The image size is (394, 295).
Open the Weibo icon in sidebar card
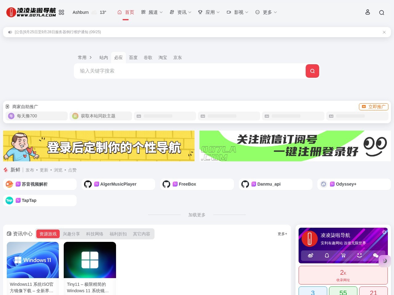310,255
